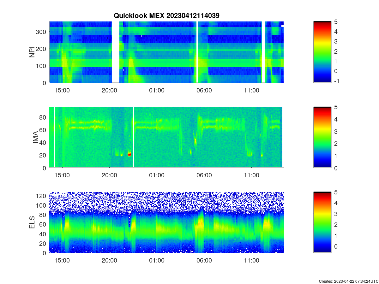
Task: Click the 60 tick on the ELS axis
Action: pos(43,224)
